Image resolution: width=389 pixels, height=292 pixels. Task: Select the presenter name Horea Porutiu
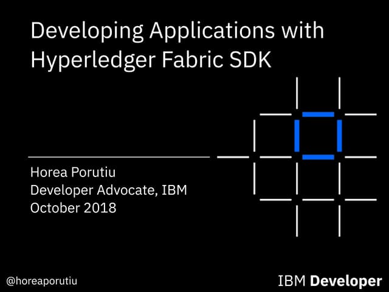click(x=73, y=174)
